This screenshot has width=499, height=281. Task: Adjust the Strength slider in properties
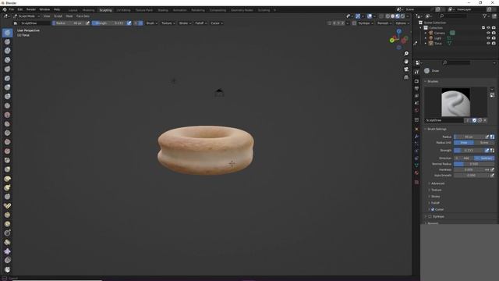469,151
